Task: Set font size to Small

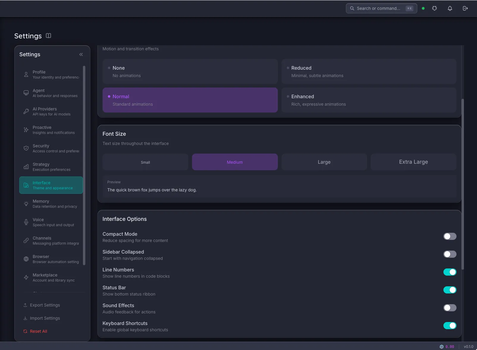Action: [145, 162]
